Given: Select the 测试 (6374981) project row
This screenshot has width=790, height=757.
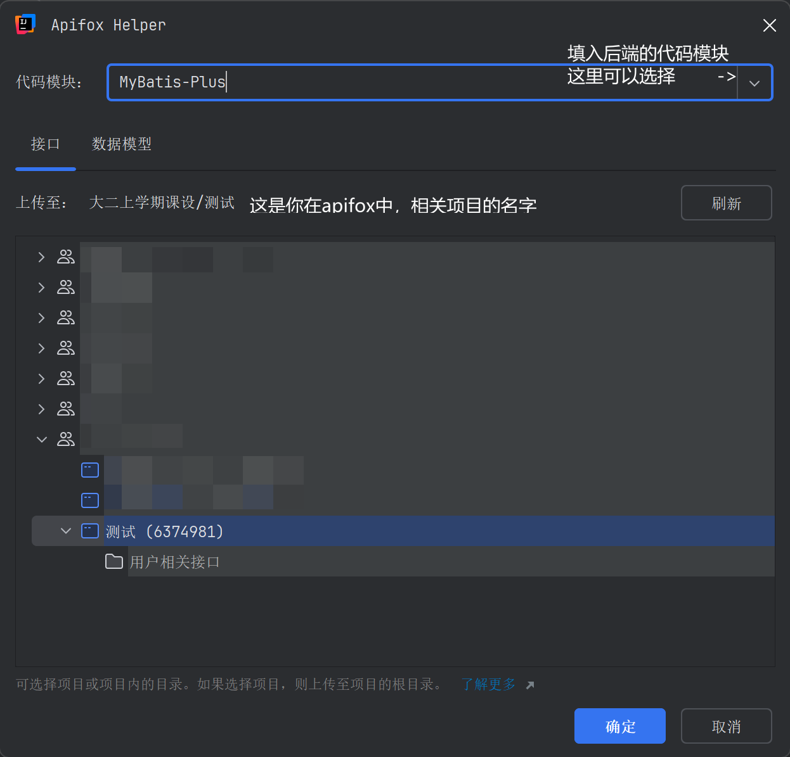Looking at the screenshot, I should point(403,531).
